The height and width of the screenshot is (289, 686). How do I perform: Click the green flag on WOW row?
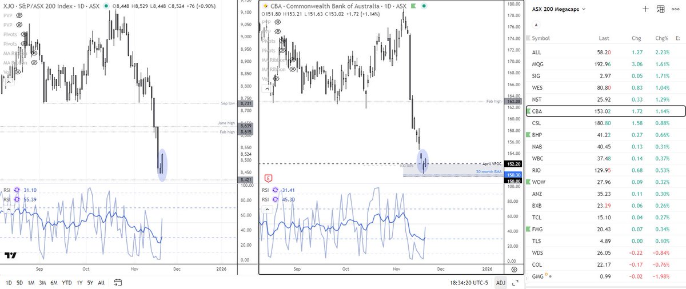click(x=529, y=182)
